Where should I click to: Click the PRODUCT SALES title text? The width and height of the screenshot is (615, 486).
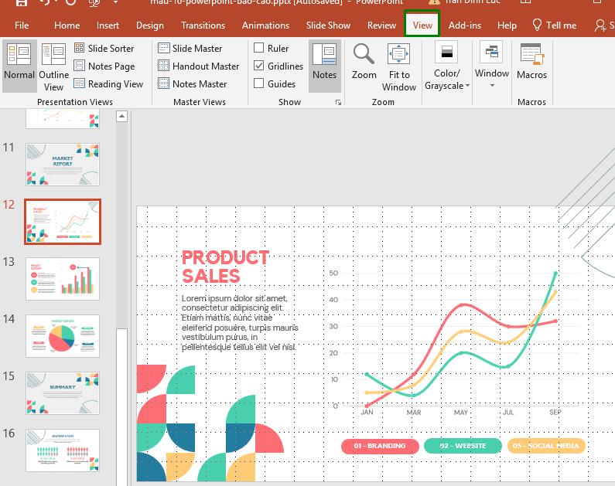226,267
